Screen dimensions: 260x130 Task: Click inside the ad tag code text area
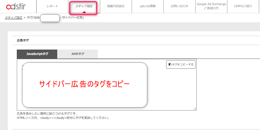(x=171, y=90)
